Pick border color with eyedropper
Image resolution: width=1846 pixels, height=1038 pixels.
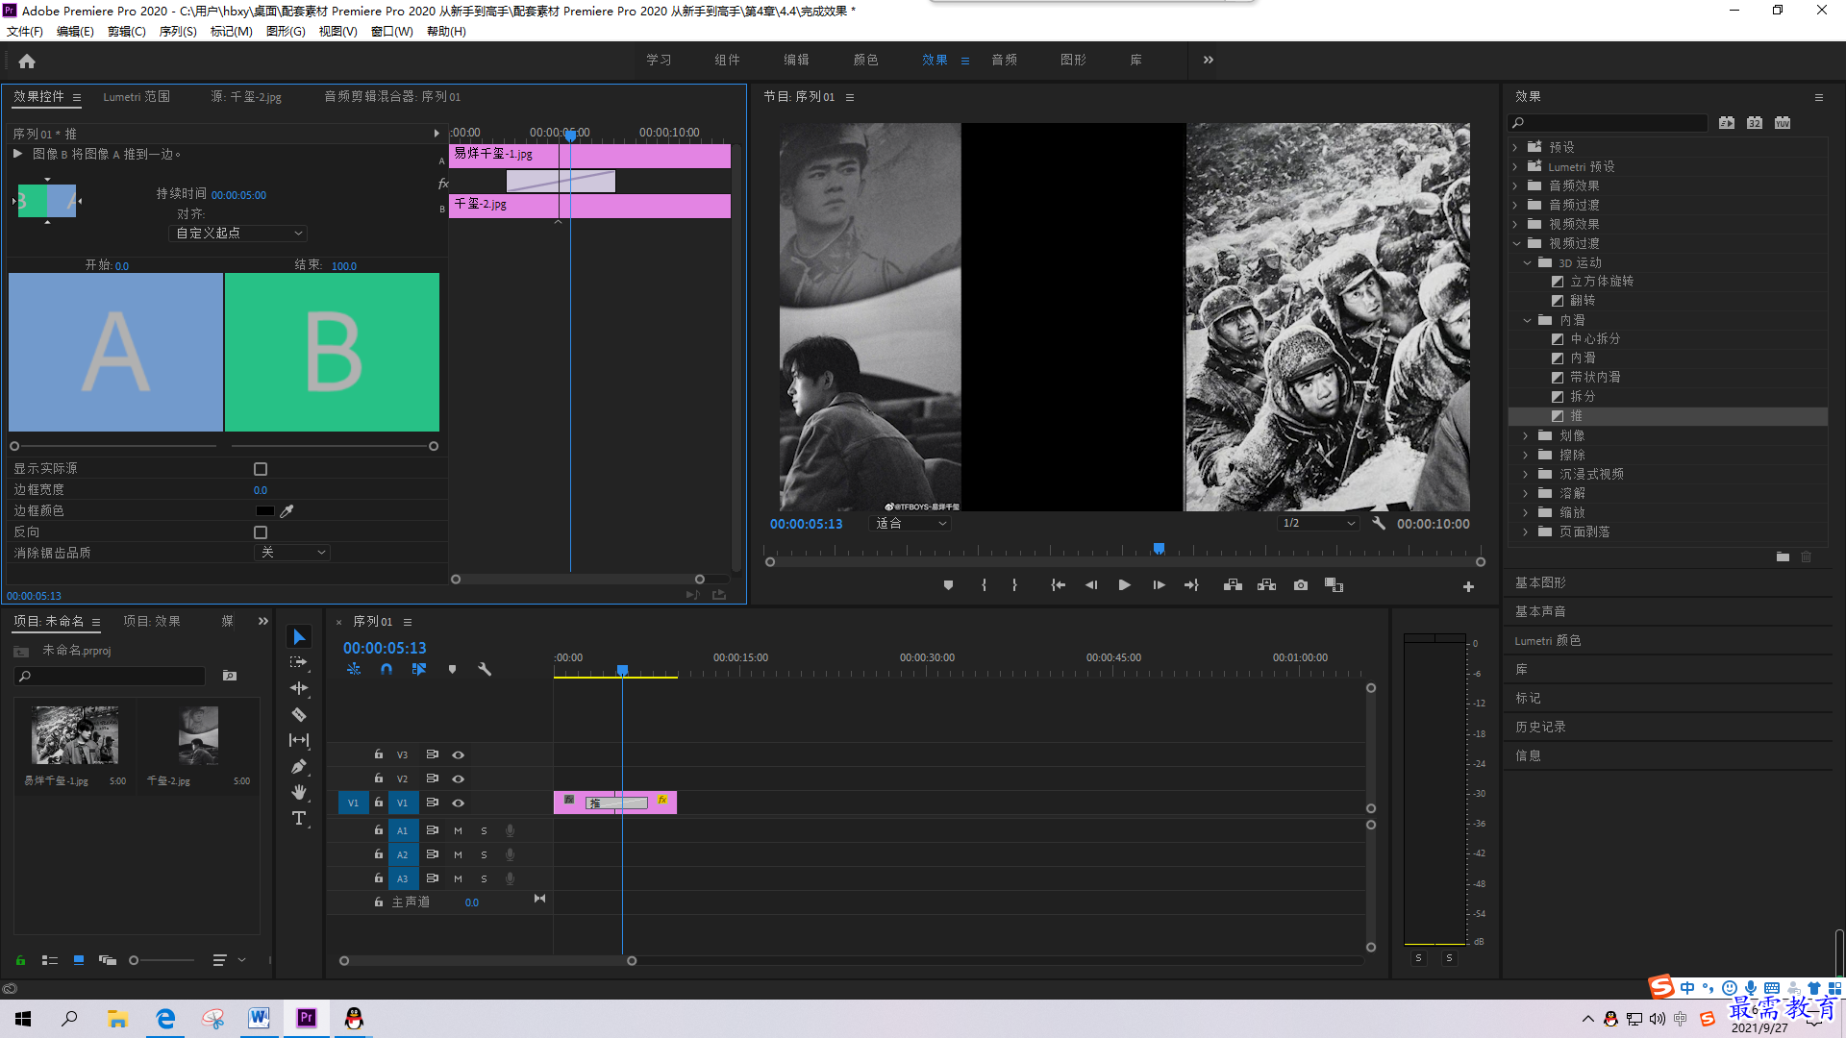287,511
